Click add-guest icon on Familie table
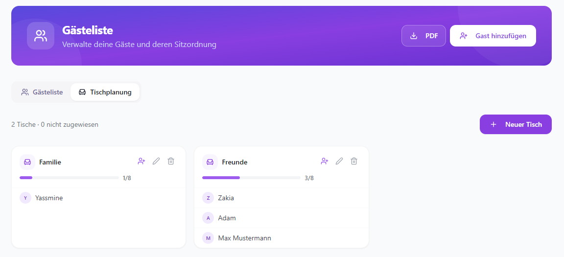This screenshot has width=564, height=257. coord(141,161)
